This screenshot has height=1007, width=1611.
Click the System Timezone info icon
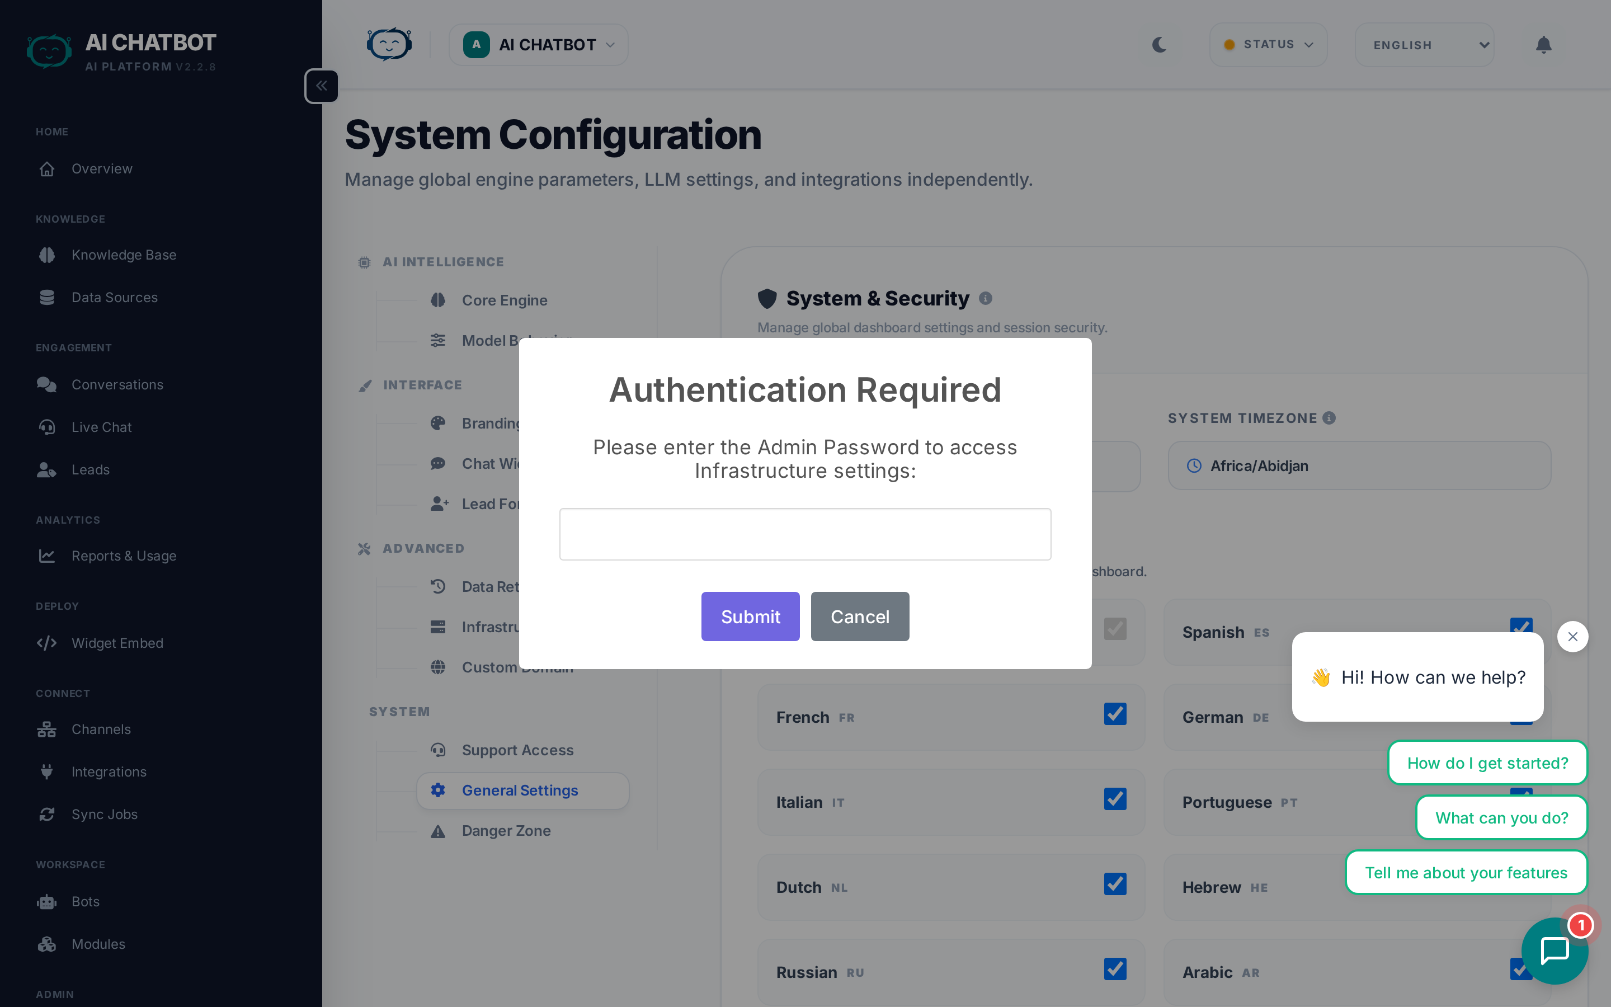coord(1329,417)
